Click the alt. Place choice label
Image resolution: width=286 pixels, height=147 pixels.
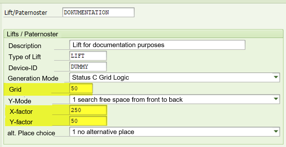click(x=31, y=133)
